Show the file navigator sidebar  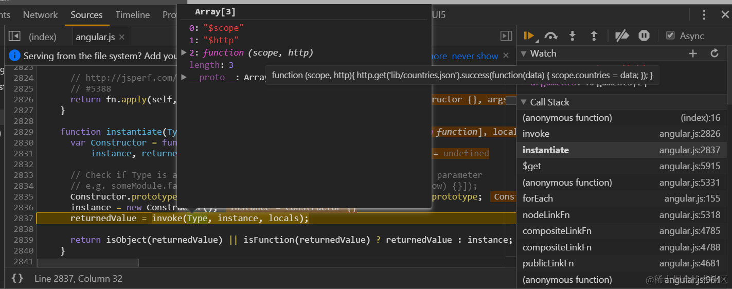(x=14, y=36)
